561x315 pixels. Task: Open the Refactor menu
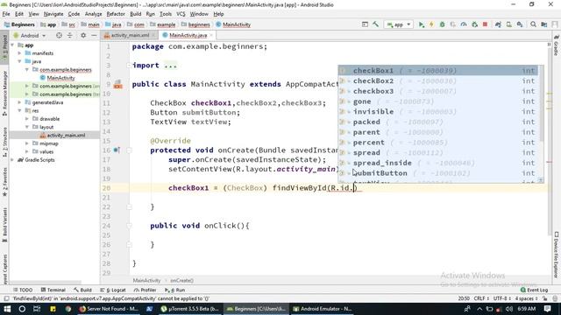pyautogui.click(x=116, y=14)
